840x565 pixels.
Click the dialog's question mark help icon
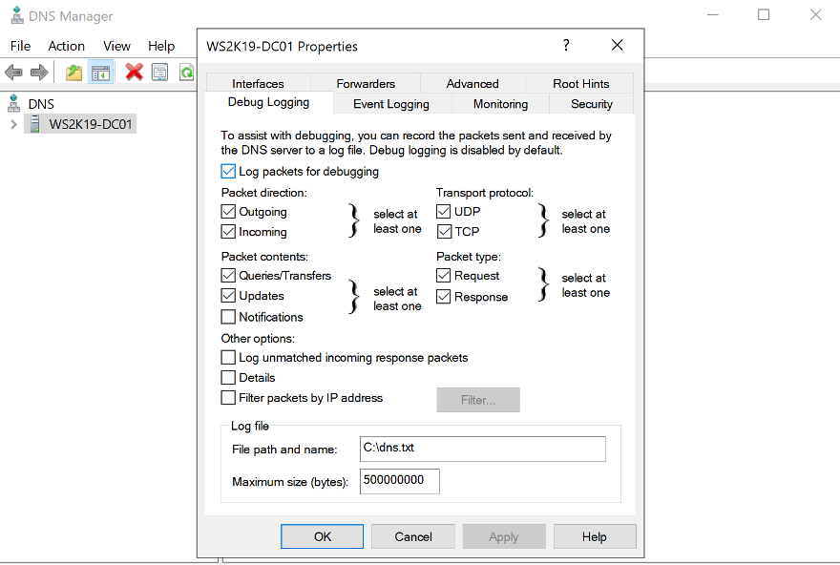[566, 46]
